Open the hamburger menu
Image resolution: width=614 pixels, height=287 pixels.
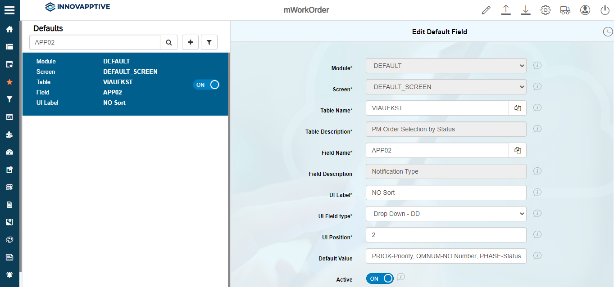tap(9, 10)
